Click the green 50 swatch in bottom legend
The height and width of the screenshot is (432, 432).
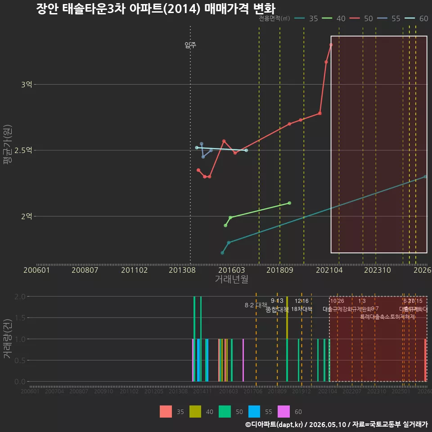[x=225, y=412]
